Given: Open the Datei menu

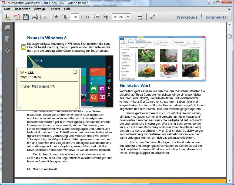Looking at the screenshot, I should (x=8, y=9).
